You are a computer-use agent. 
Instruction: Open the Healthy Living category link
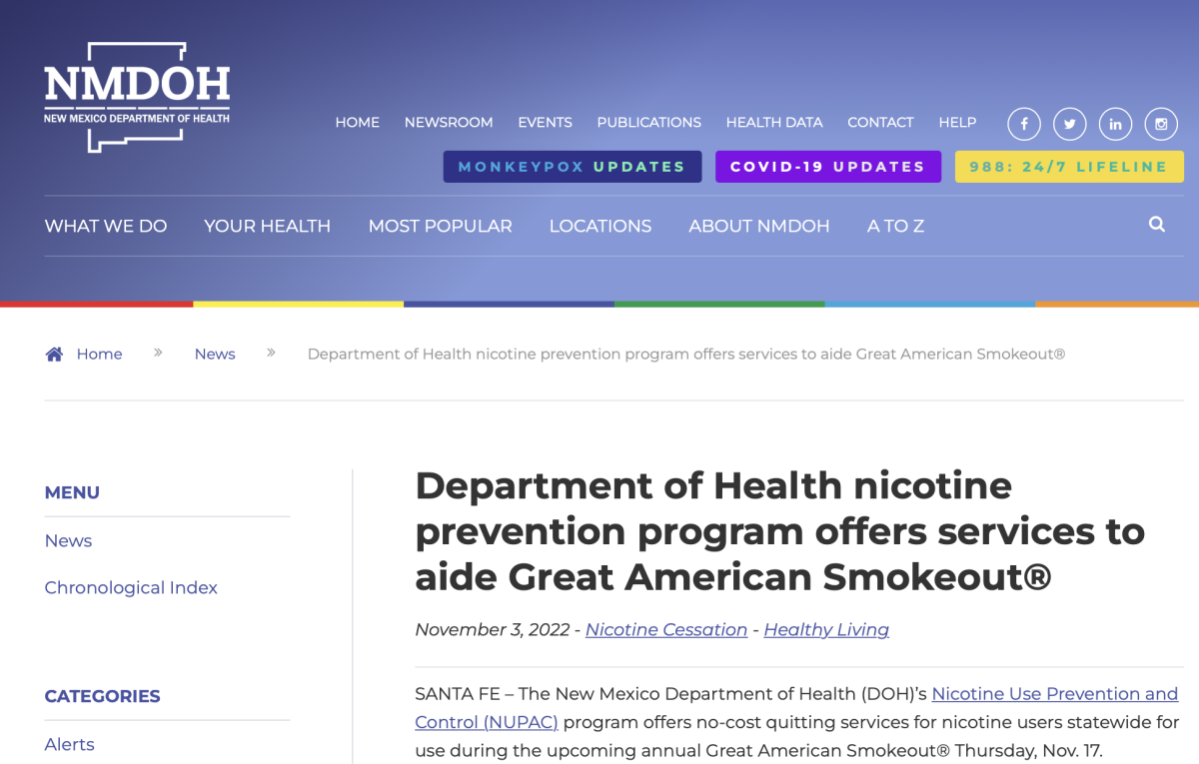(825, 629)
